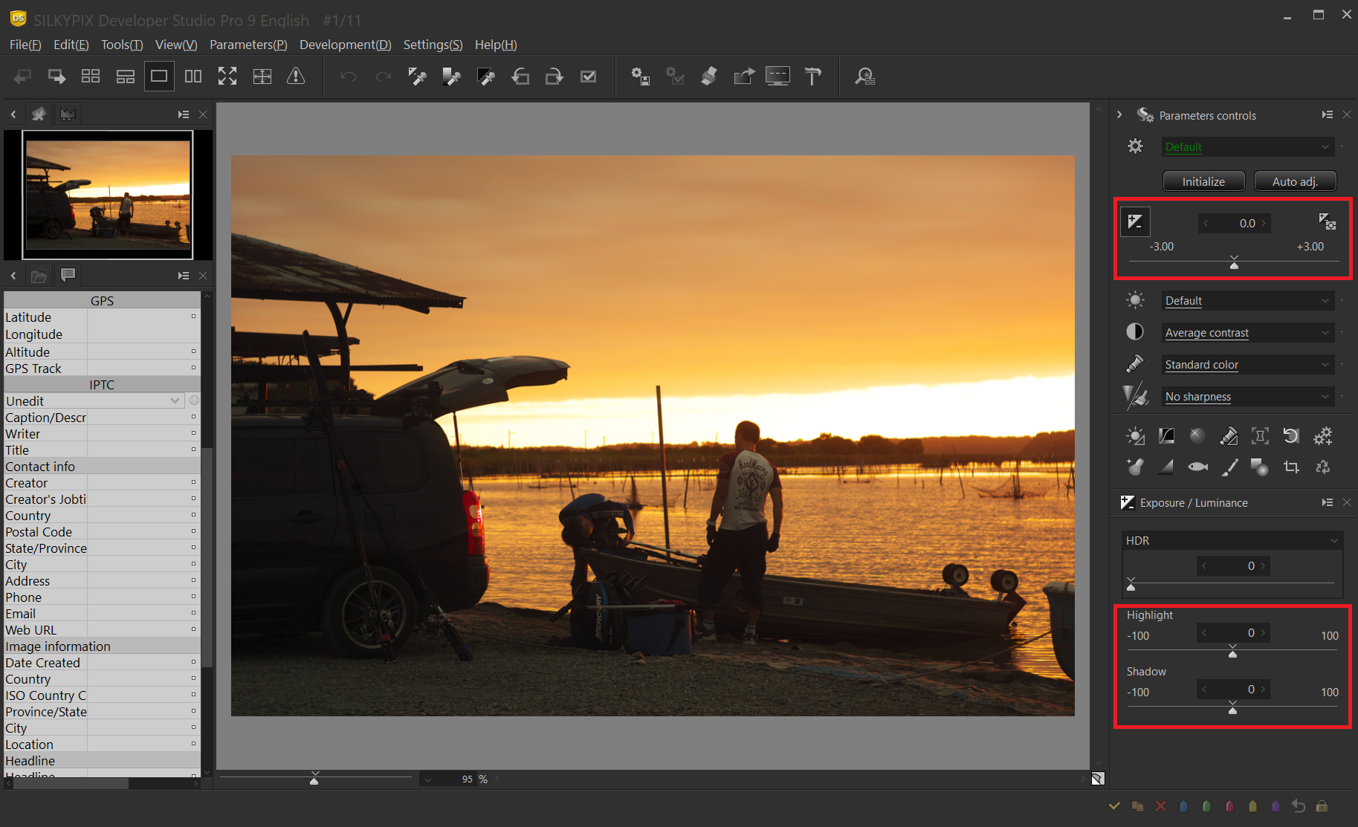
Task: Open the Average contrast dropdown
Action: pos(1248,333)
